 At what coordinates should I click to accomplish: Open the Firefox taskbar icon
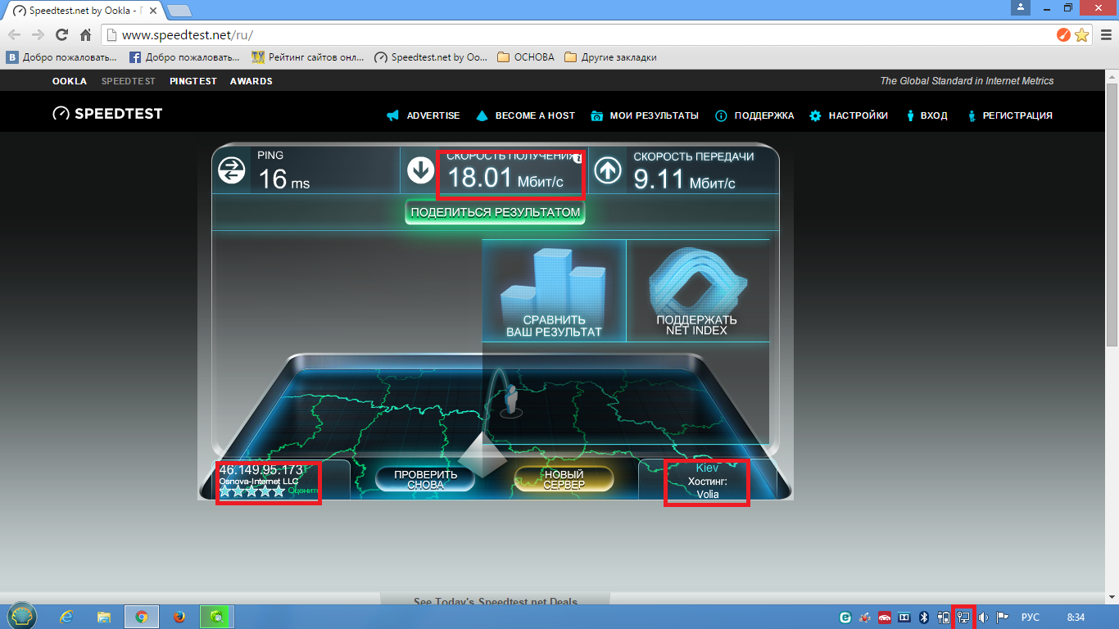(179, 617)
